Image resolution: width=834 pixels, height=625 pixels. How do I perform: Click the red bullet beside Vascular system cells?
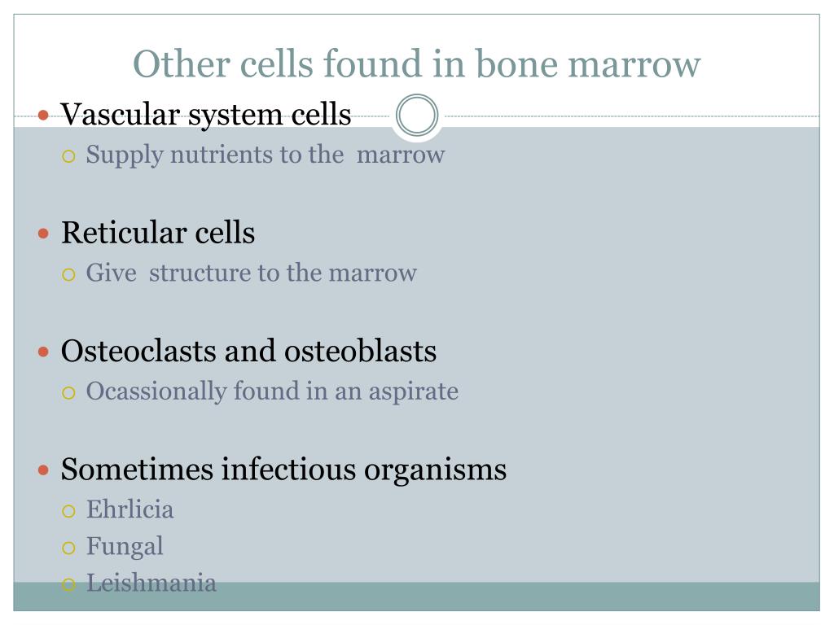[x=44, y=115]
